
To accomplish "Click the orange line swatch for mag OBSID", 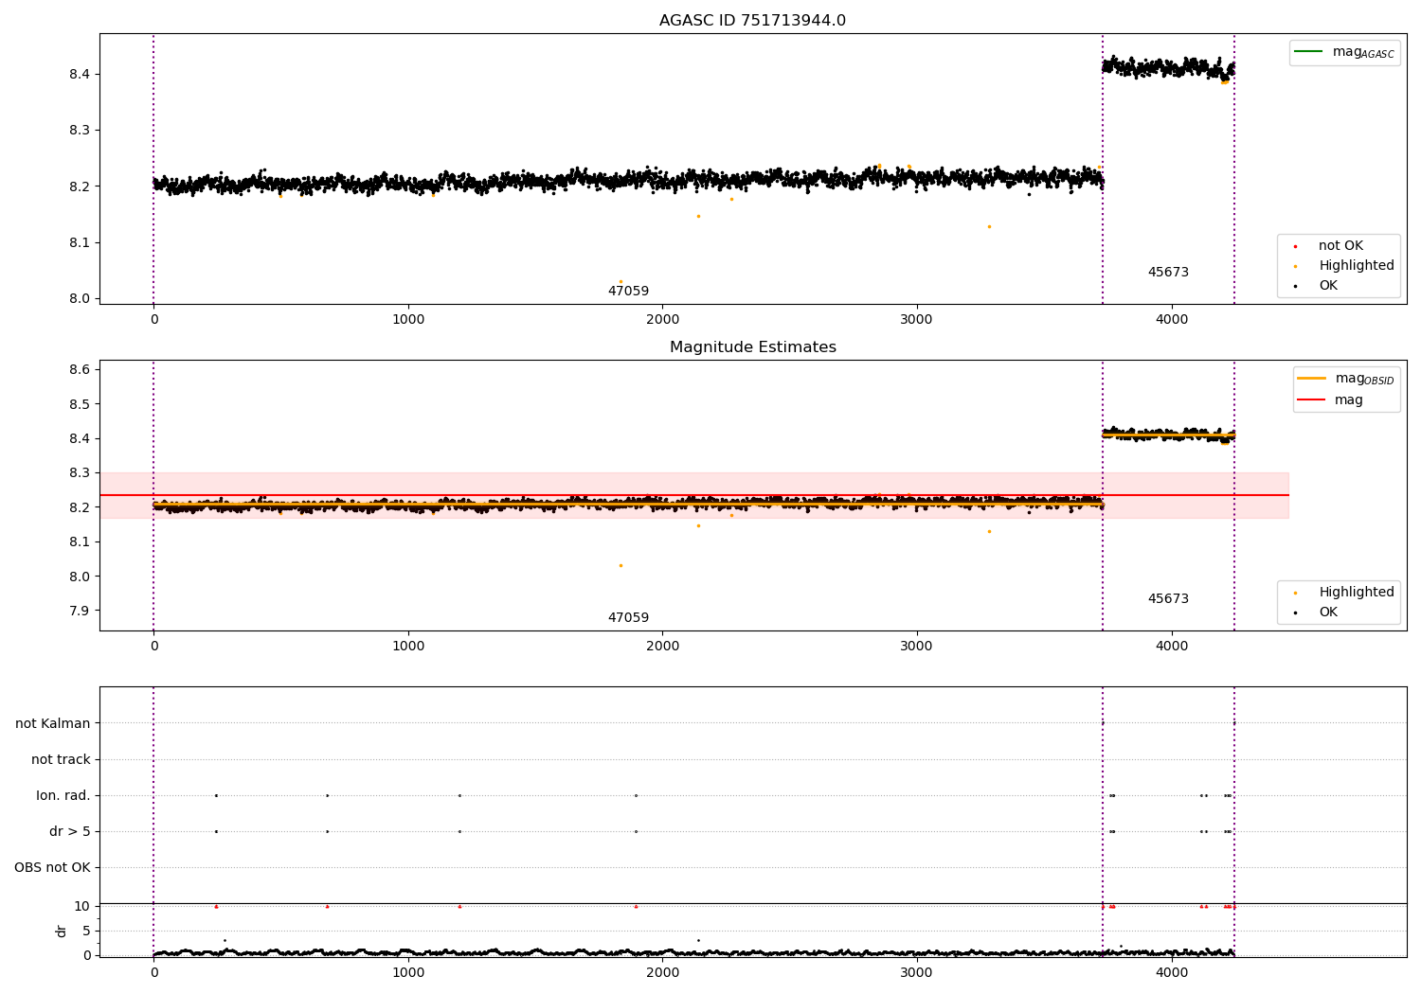I will (x=1311, y=378).
